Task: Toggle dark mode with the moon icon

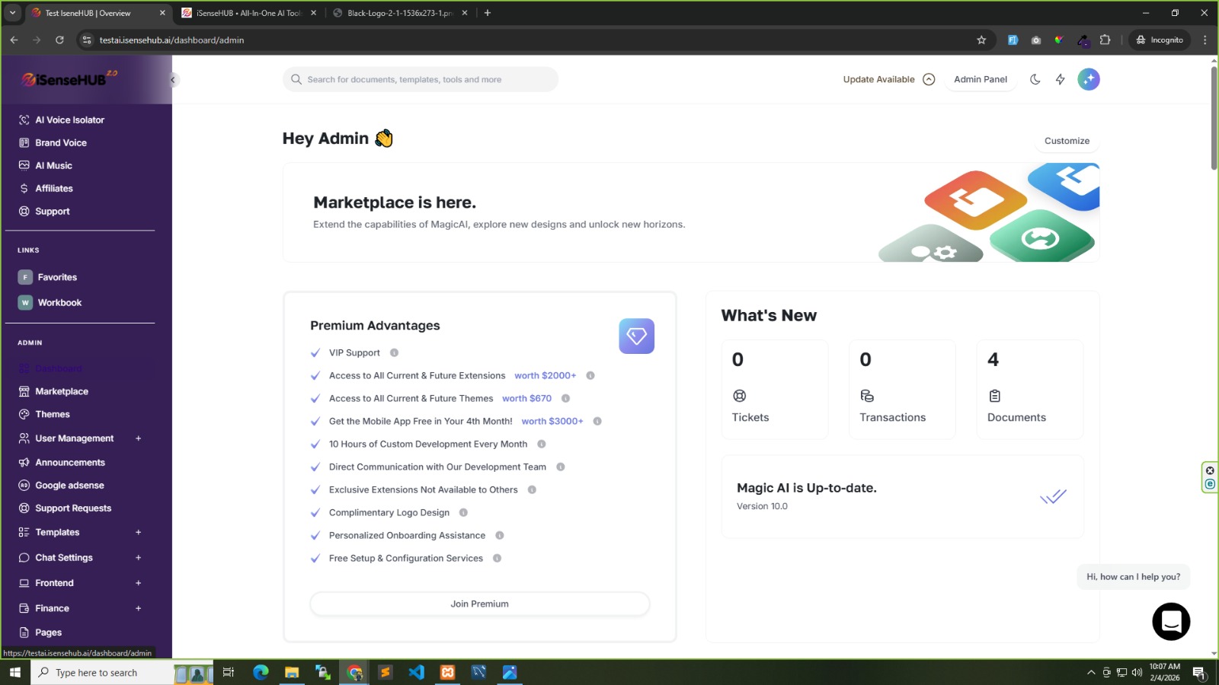Action: tap(1035, 79)
